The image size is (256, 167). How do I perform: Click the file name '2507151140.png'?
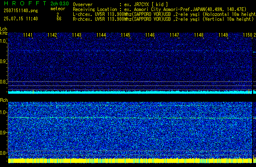click(x=21, y=11)
